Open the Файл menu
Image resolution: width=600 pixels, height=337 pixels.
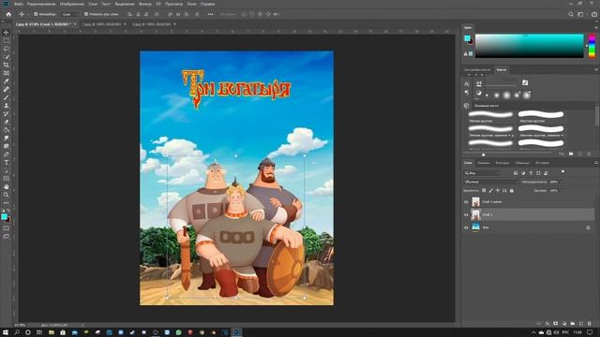(x=19, y=4)
